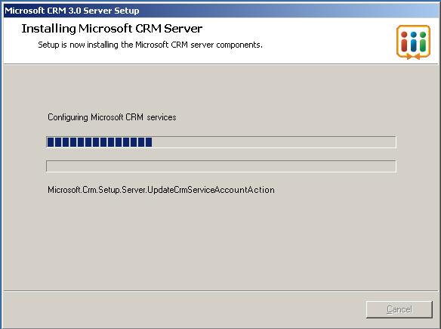
Task: Click the green person figure in logo
Action: 423,42
